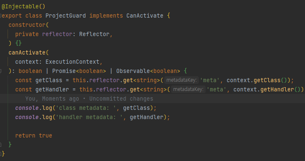Viewport: 305px width, 161px height.
Task: Collapse the ProjectGuard class fold marker
Action: (0, 16)
